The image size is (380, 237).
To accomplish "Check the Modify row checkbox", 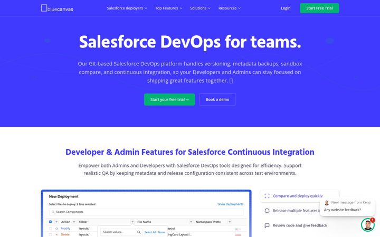I will (x=51, y=228).
